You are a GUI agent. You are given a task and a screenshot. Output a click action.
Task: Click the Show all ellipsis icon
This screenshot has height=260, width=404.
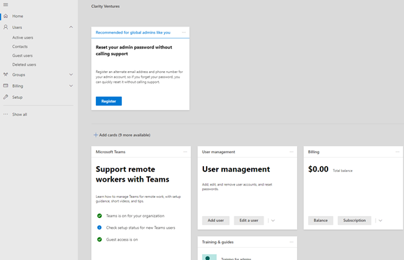click(x=5, y=114)
